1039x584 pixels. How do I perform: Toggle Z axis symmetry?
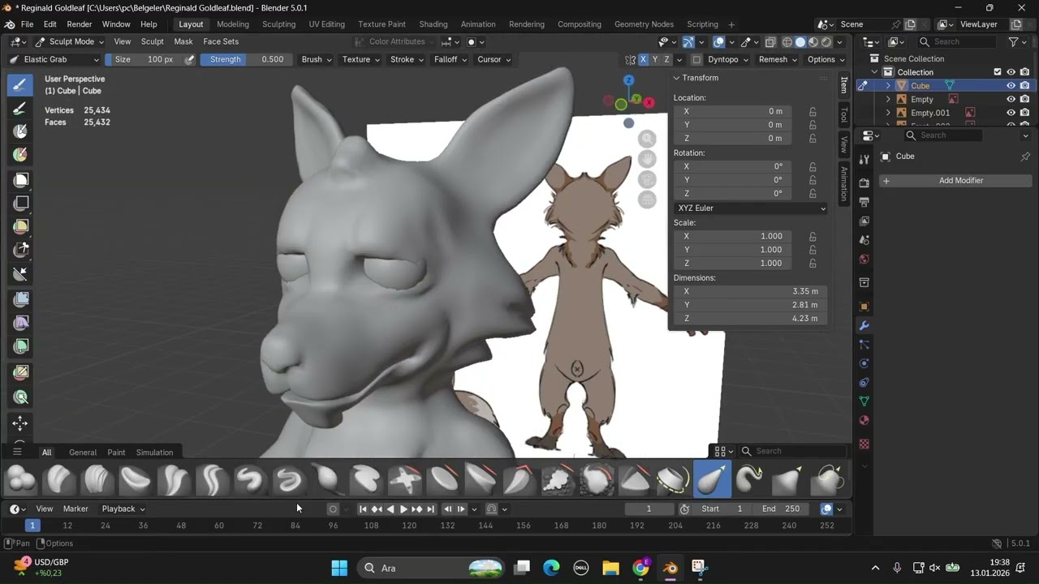click(x=666, y=59)
